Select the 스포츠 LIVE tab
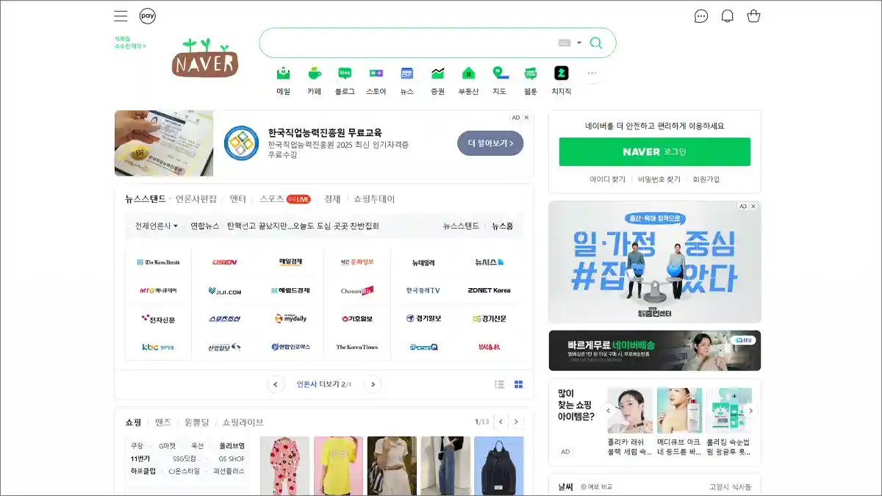The image size is (882, 496). tap(285, 199)
